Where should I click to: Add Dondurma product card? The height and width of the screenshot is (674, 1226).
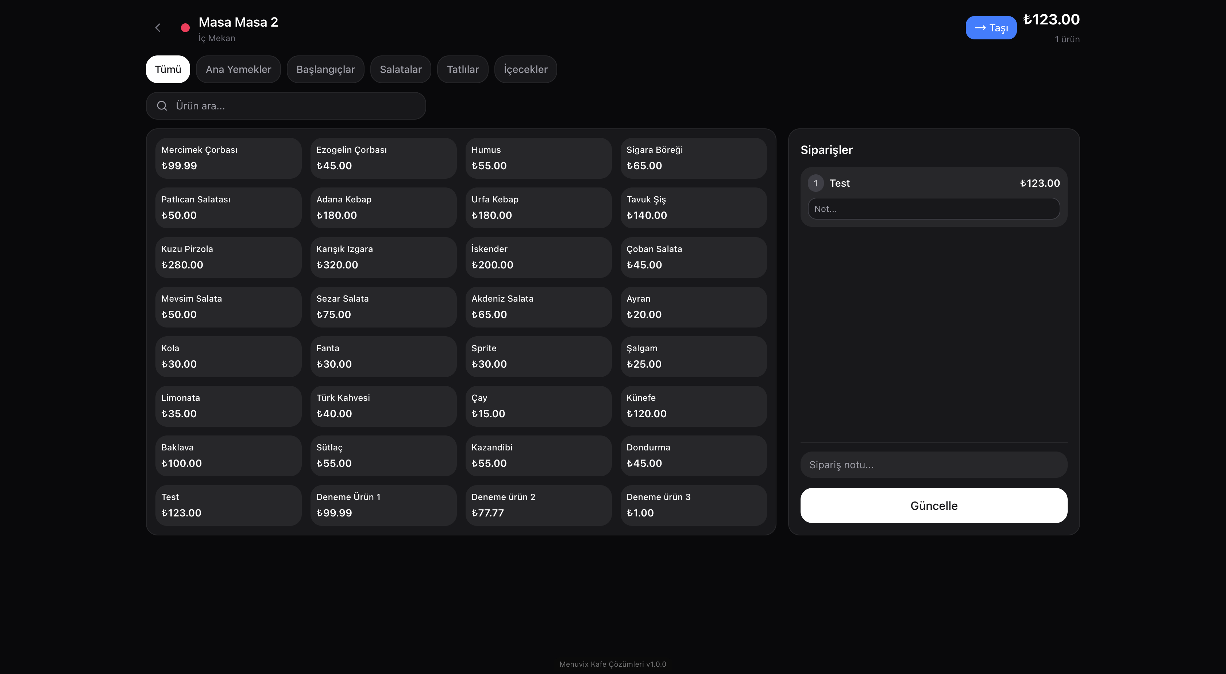(693, 456)
